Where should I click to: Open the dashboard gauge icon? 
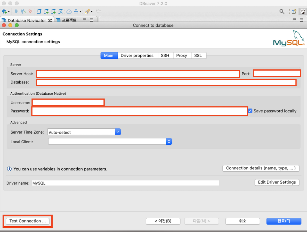[69, 12]
